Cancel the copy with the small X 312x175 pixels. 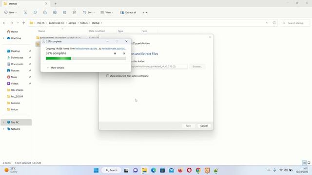[x=124, y=53]
